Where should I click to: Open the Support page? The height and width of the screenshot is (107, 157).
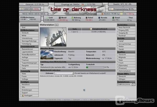click(29, 93)
